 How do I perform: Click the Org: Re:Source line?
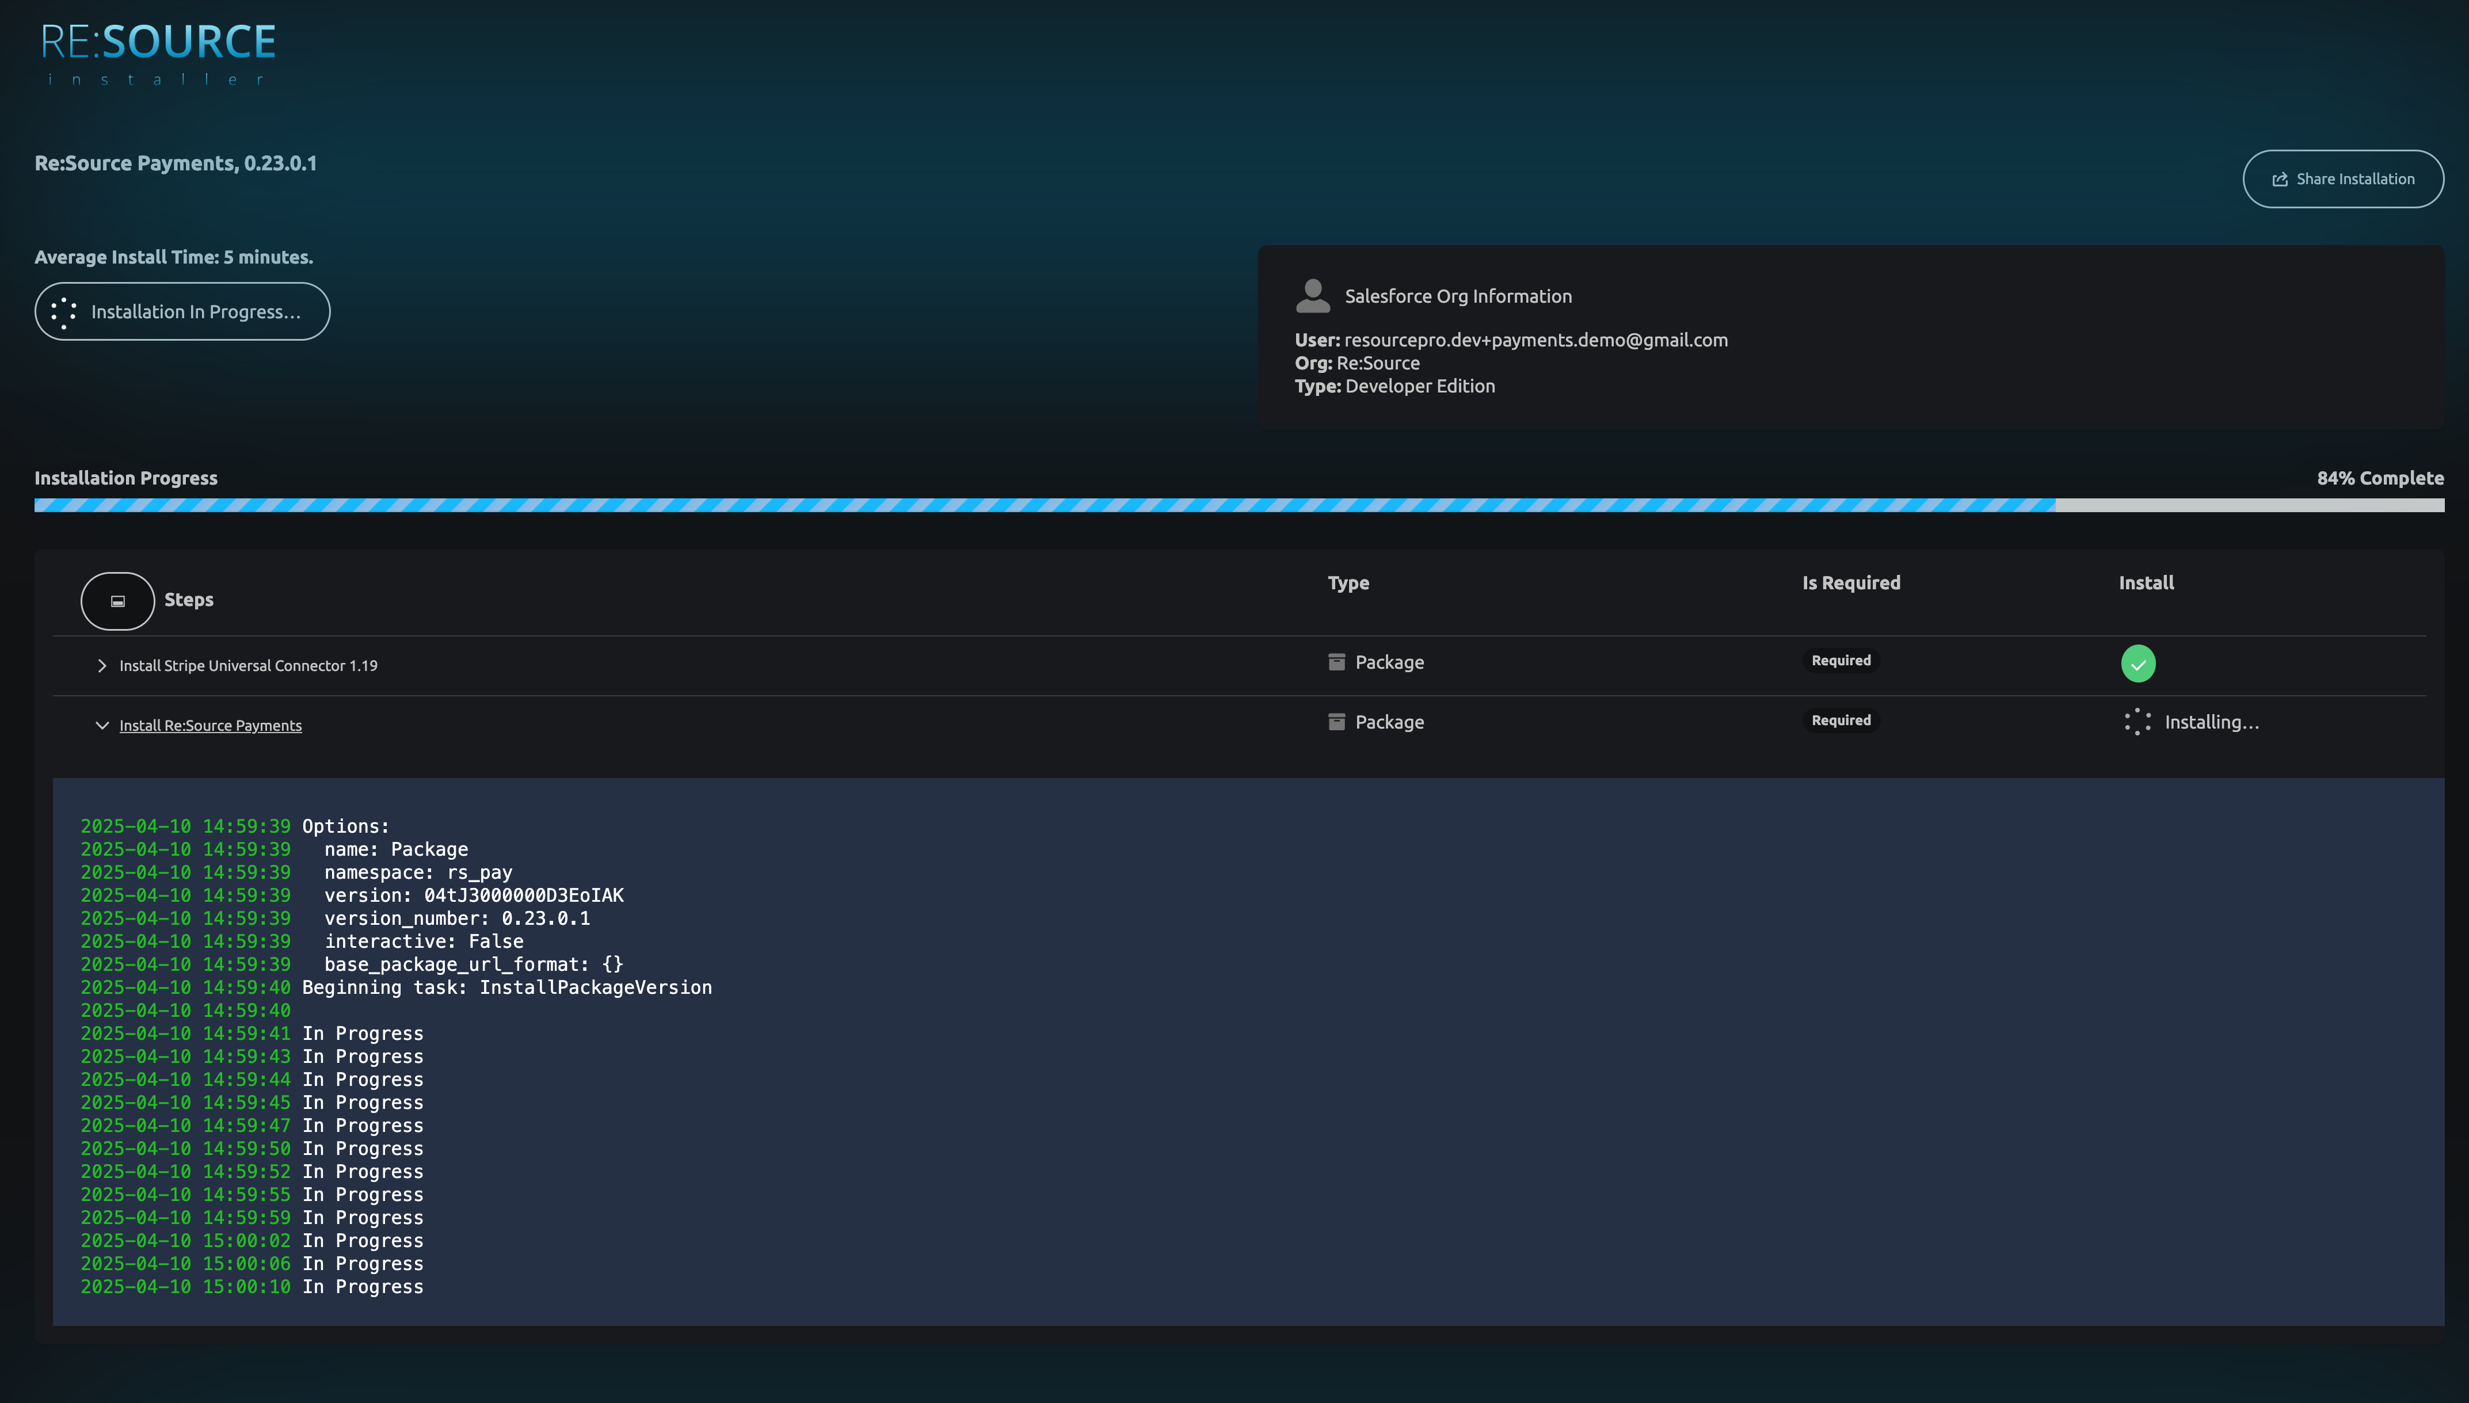point(1357,363)
